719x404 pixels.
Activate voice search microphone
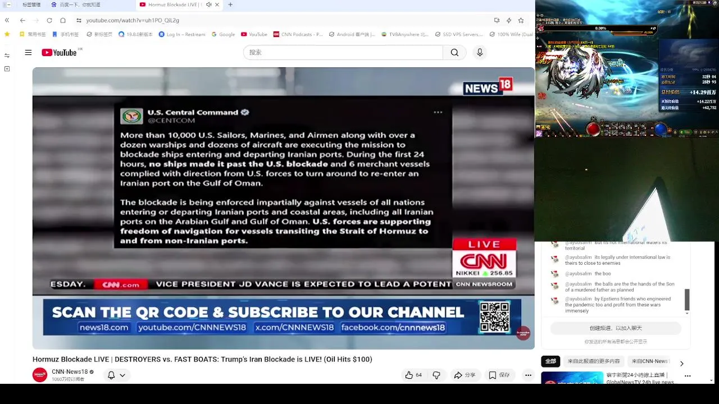pyautogui.click(x=480, y=52)
